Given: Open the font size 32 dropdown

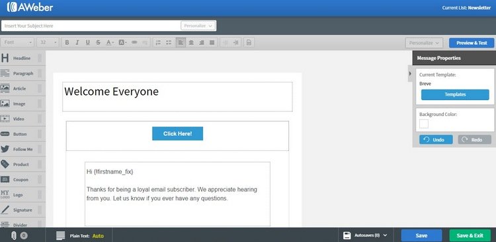Looking at the screenshot, I should [48, 43].
